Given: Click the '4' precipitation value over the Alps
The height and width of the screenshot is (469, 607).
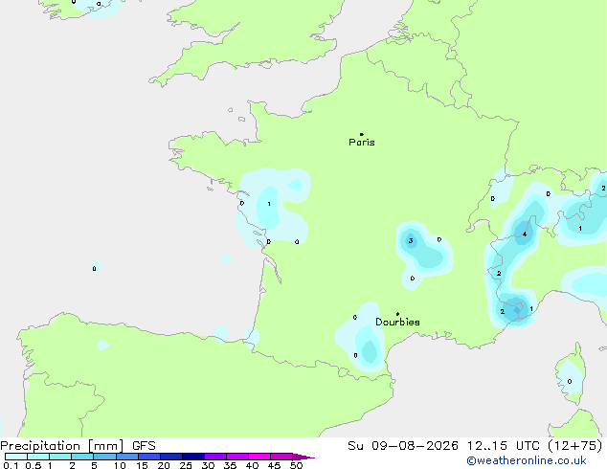Looking at the screenshot, I should (x=524, y=234).
